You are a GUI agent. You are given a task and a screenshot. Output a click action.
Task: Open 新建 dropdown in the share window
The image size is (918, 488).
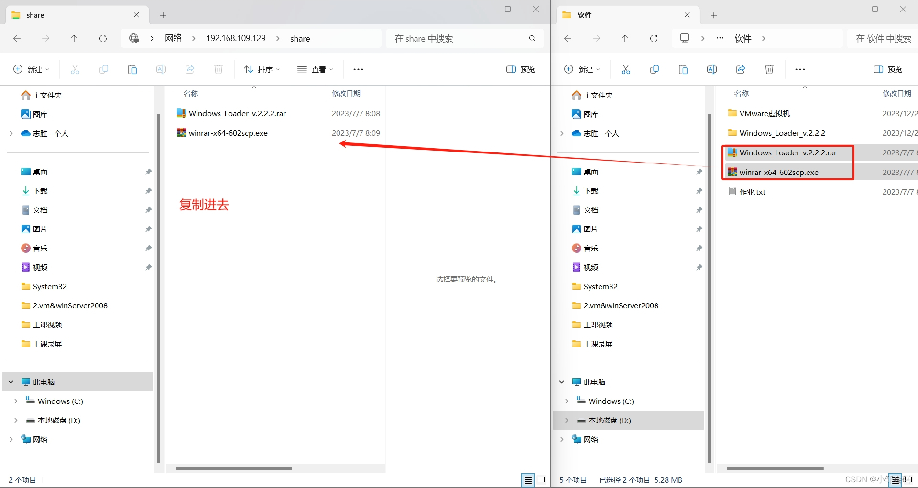pyautogui.click(x=31, y=69)
